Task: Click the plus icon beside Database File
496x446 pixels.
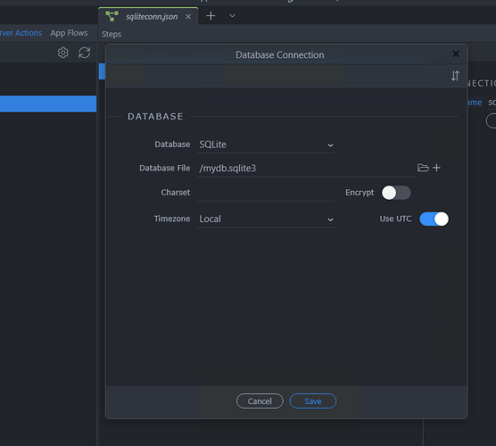Action: pyautogui.click(x=436, y=168)
